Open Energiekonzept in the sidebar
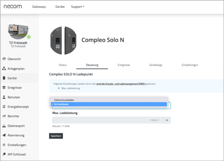Image resolution: width=224 pixels, height=161 pixels. [x=18, y=107]
